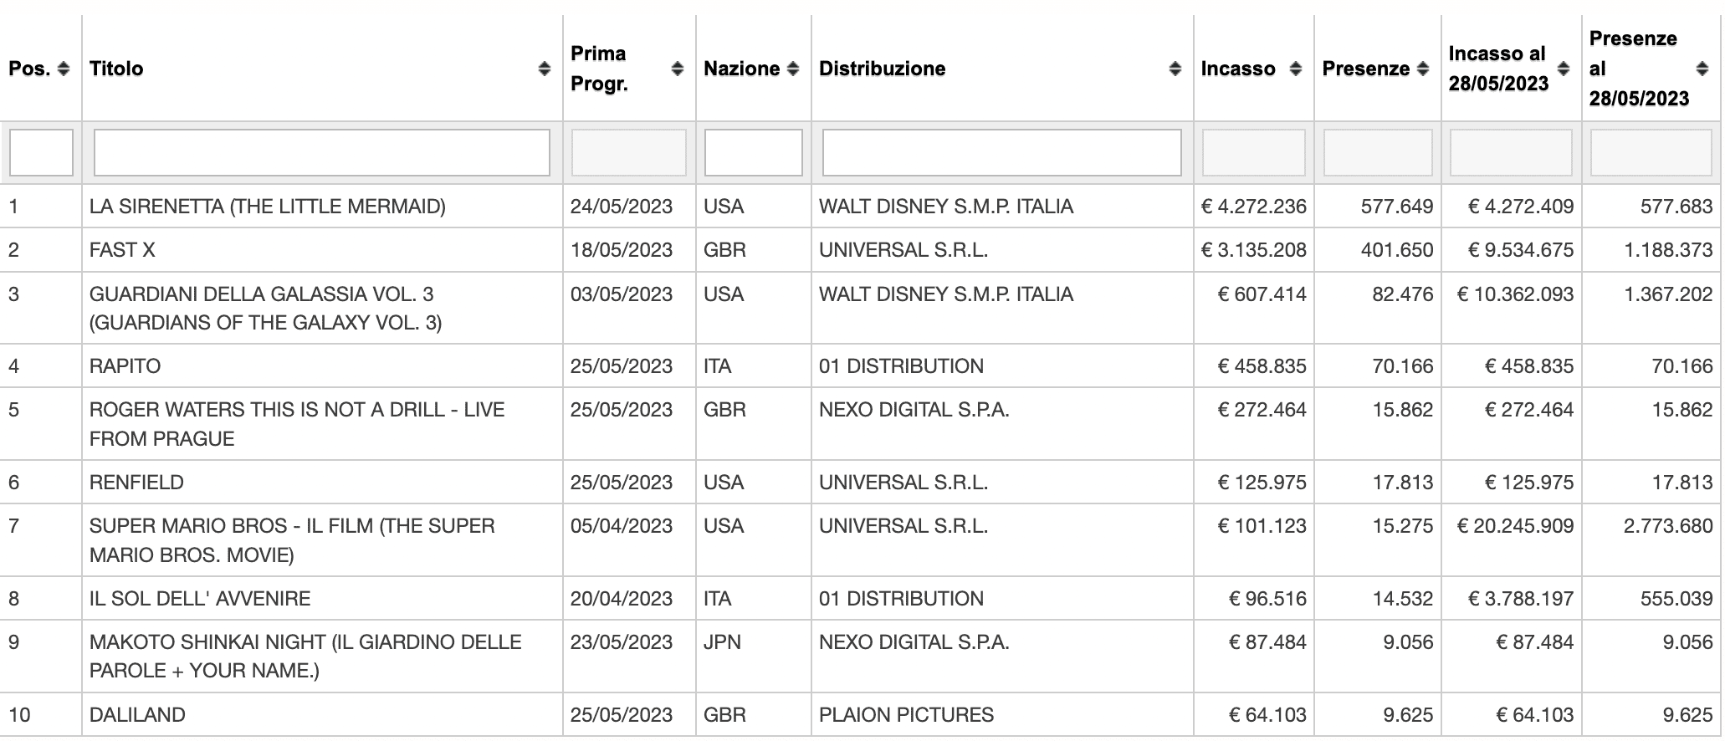Sort by Prima Progr. arrow icon

pos(678,69)
